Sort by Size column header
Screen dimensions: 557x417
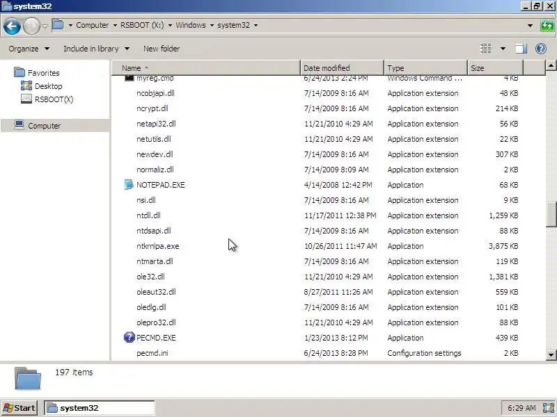[495, 67]
